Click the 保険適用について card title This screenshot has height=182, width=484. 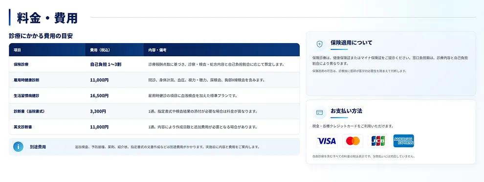point(352,43)
